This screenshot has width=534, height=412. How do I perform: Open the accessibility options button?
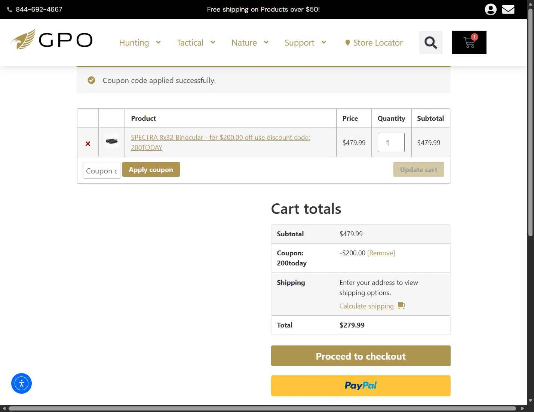(x=21, y=383)
